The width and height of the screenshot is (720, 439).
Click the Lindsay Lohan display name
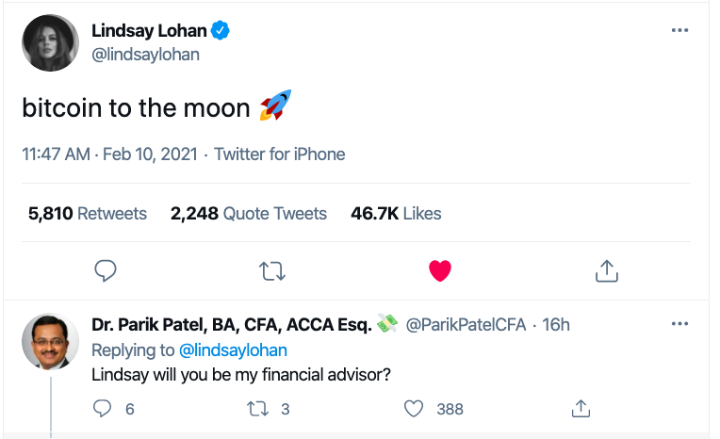pos(148,31)
